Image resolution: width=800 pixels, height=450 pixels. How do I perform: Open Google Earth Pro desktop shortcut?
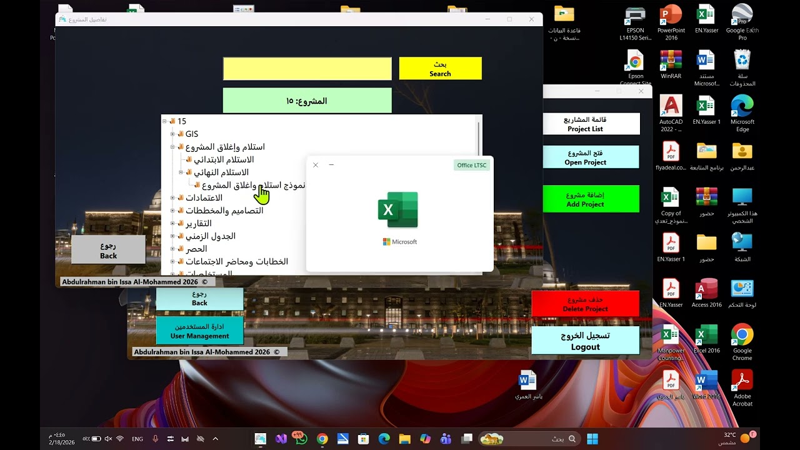(742, 22)
